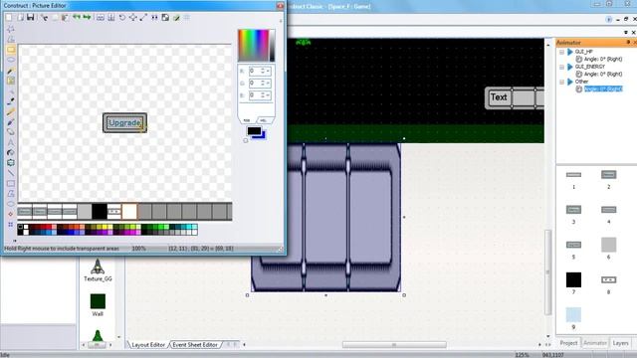Click the Mirror horizontally toolbar icon
Screen dimensions: 637x358
[x=100, y=18]
